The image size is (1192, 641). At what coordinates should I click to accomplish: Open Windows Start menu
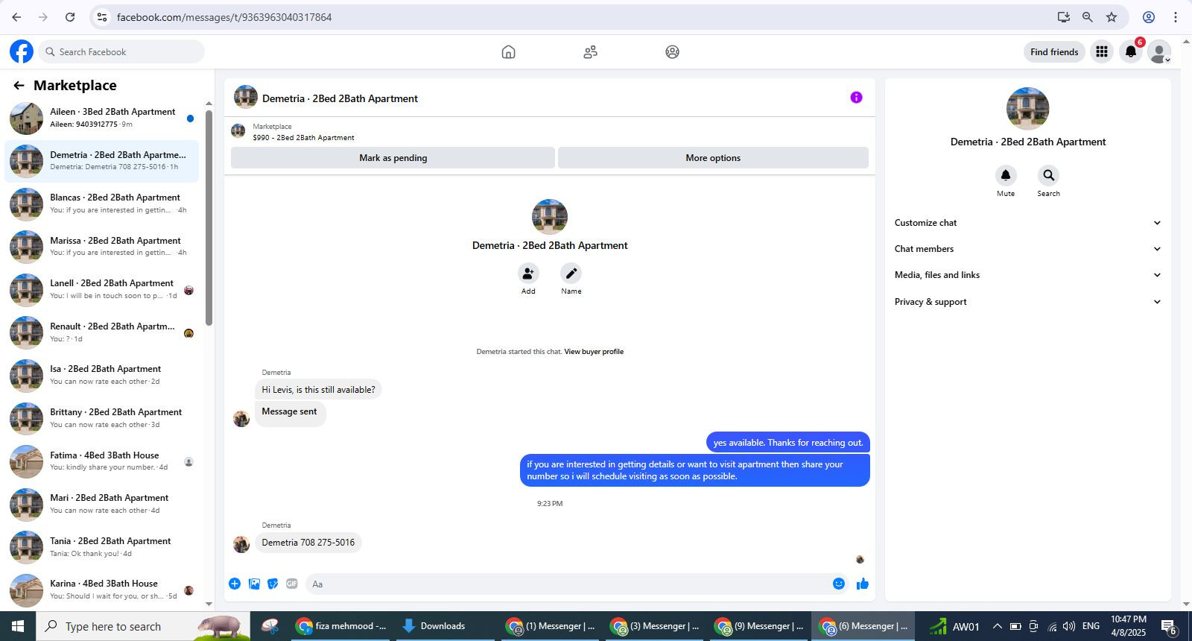coord(18,626)
